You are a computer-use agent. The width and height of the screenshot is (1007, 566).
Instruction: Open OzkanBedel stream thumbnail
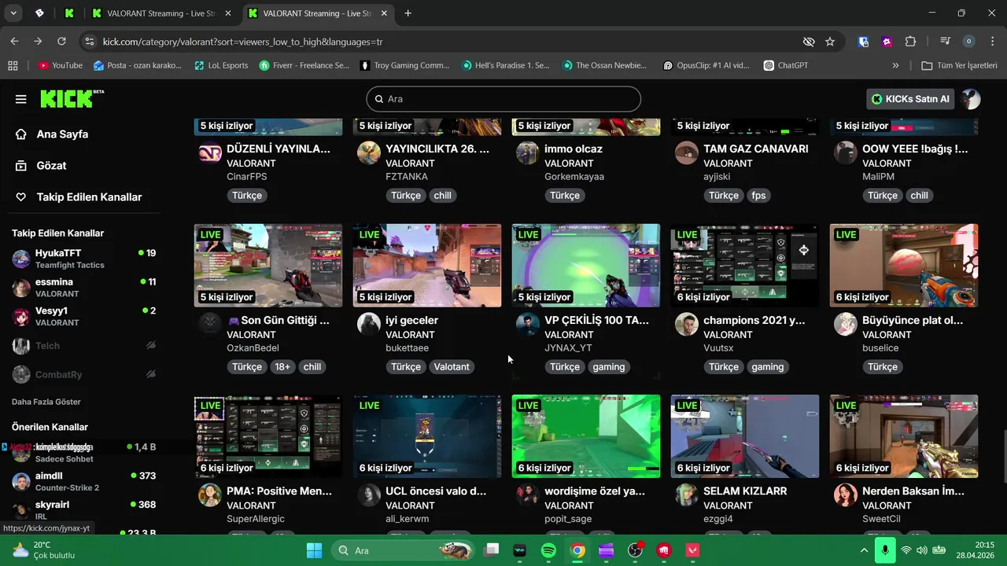point(268,266)
